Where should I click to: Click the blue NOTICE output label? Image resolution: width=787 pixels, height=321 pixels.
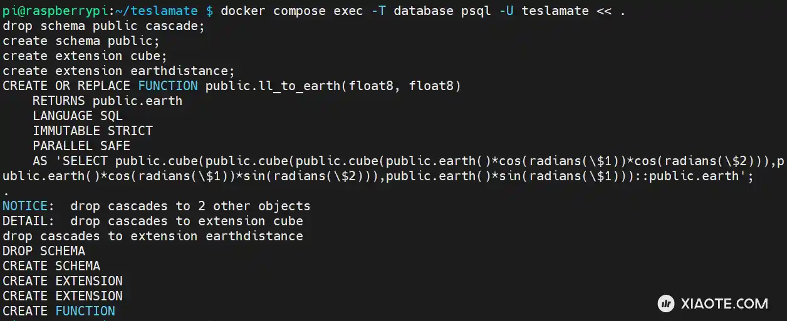(x=25, y=206)
